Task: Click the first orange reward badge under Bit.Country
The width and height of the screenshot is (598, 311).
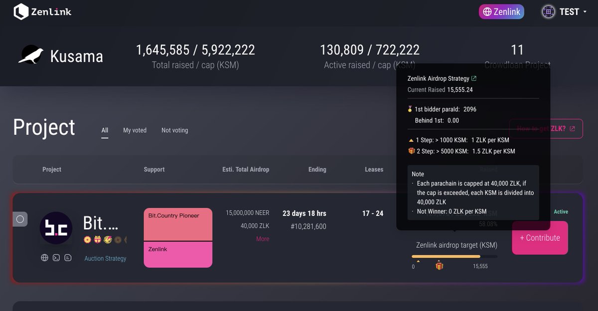Action: 87,240
